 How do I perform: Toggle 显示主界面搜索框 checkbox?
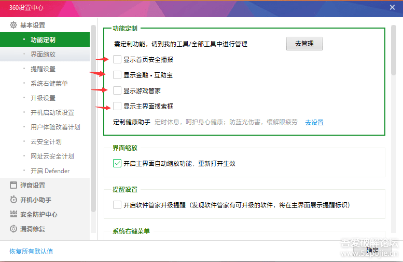coord(117,106)
